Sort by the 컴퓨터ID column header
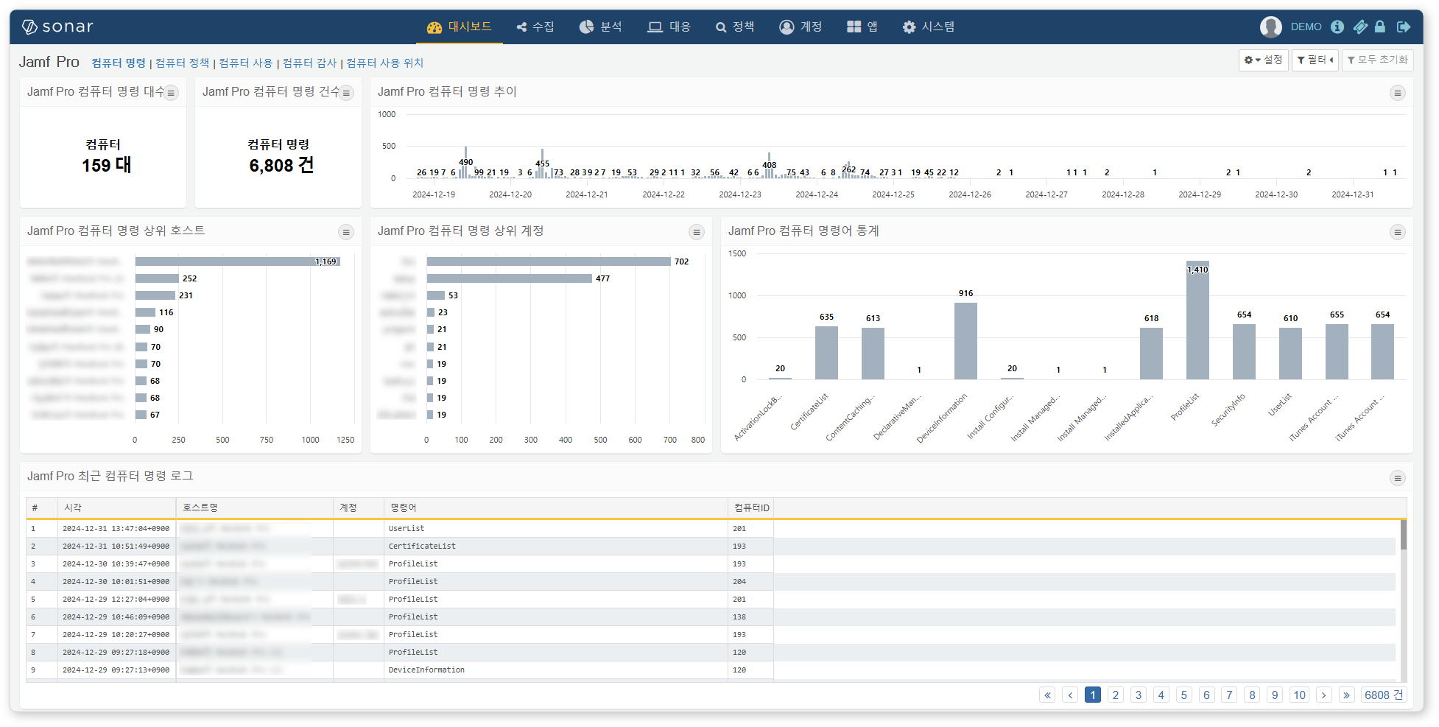 tap(751, 508)
